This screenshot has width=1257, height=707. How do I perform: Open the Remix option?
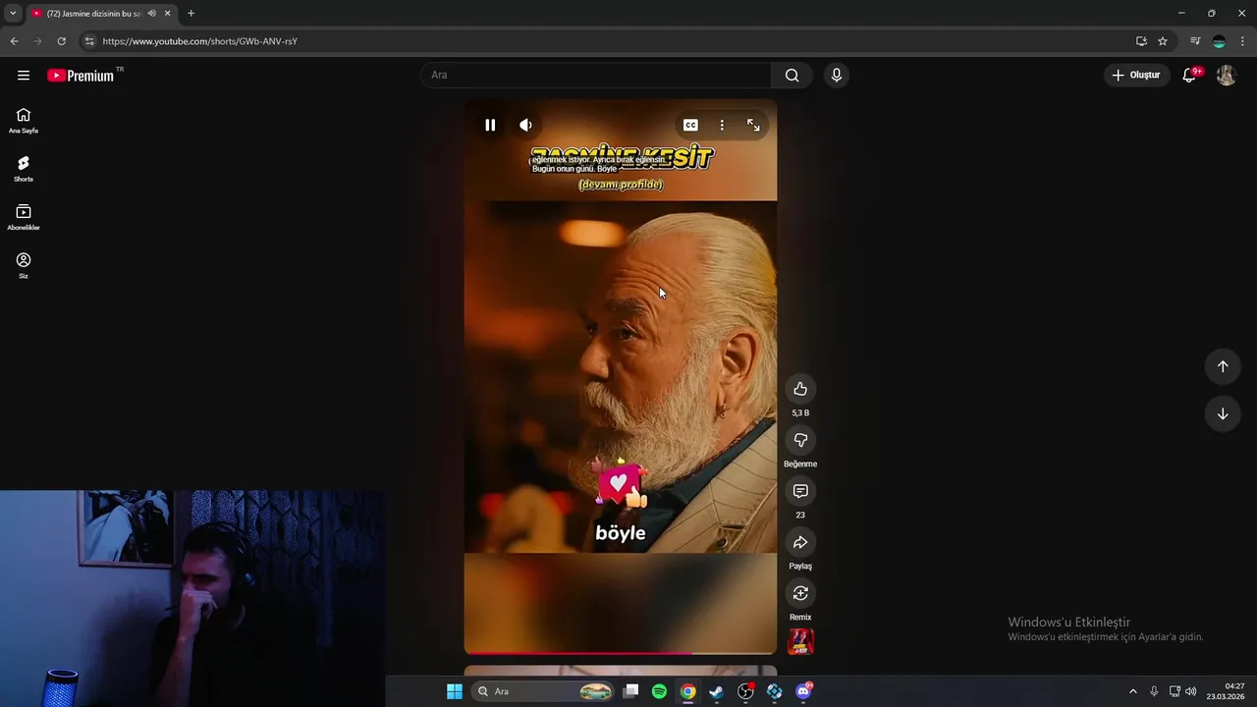[x=800, y=593]
